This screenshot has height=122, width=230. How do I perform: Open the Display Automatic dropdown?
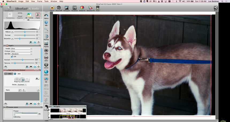[22, 85]
